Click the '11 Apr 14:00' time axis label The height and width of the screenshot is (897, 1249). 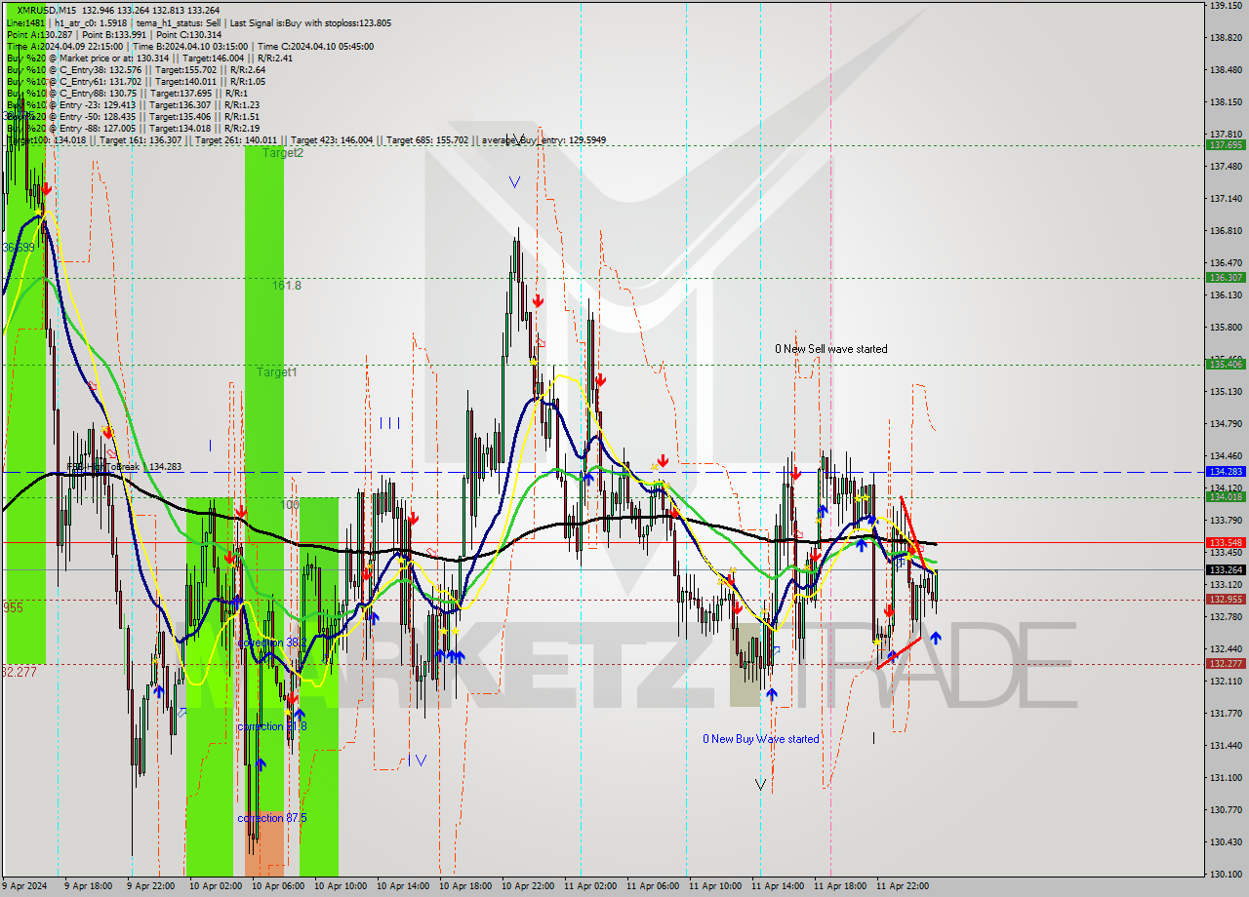778,886
